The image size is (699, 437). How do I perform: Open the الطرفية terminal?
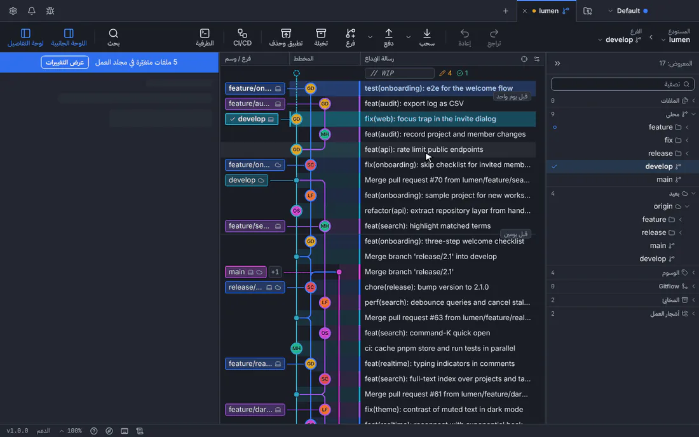click(205, 37)
